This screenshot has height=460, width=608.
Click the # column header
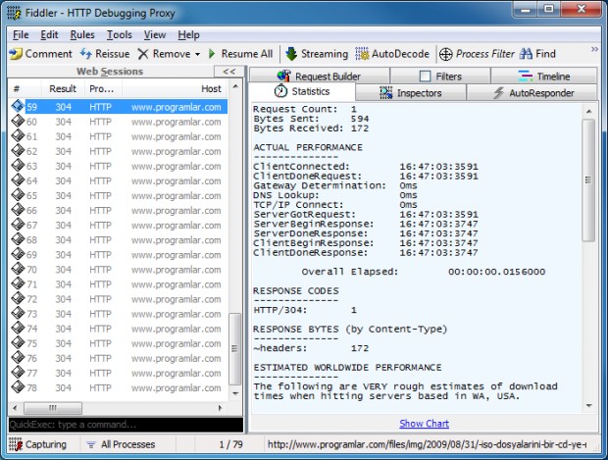pyautogui.click(x=25, y=89)
